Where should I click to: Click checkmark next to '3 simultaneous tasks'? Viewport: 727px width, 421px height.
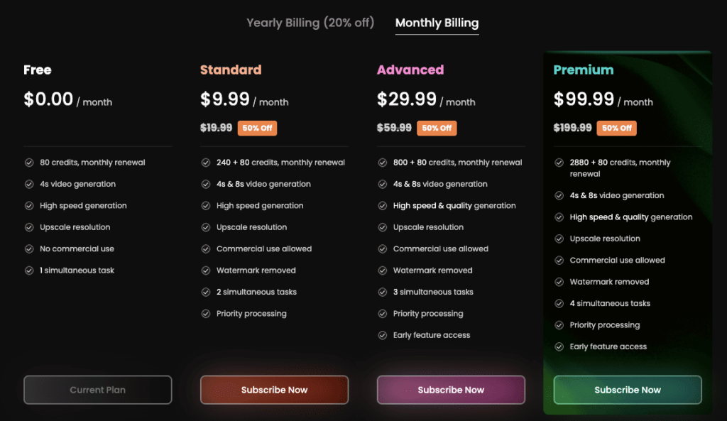click(x=383, y=292)
